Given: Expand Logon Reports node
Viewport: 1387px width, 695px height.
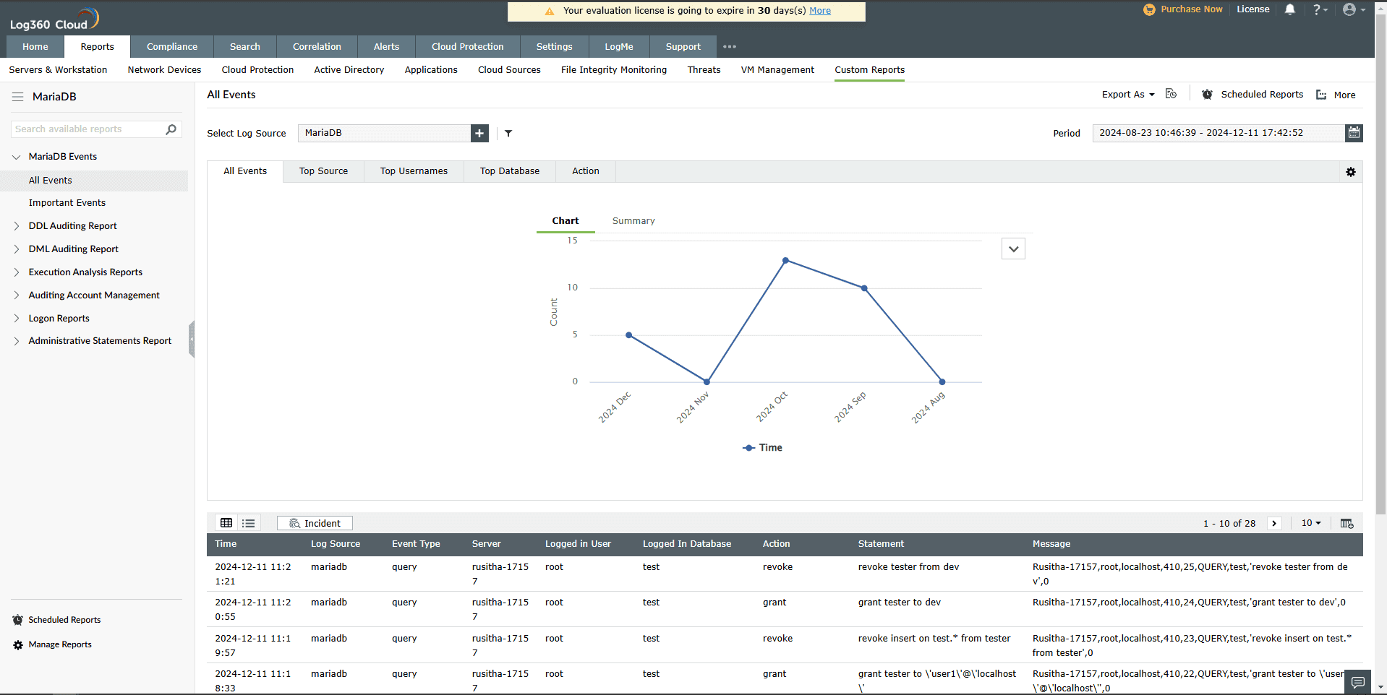Looking at the screenshot, I should click(16, 319).
